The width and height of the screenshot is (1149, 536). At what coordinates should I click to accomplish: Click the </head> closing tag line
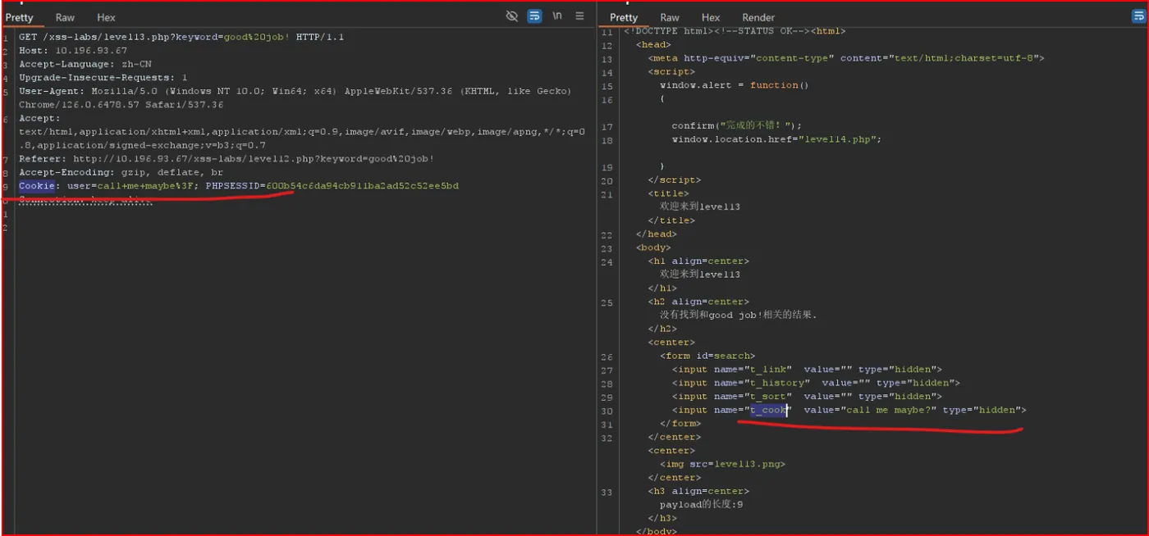[x=657, y=234]
